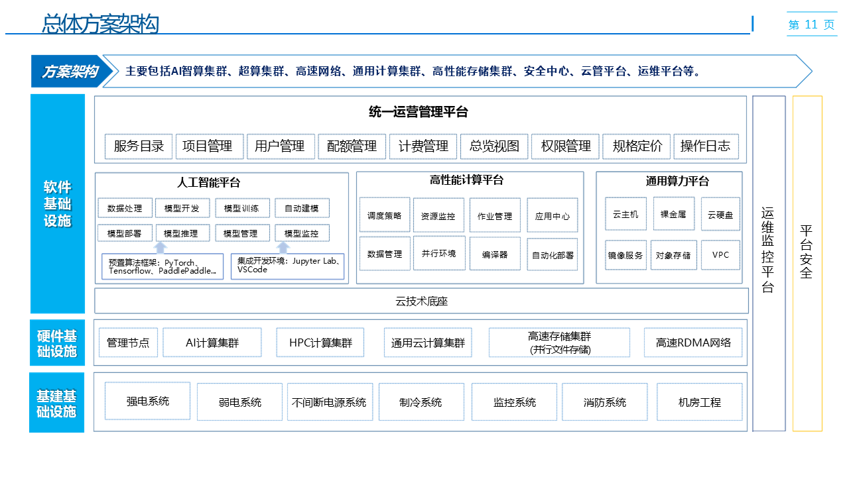Click the 总体方案架构 slide title

tap(100, 24)
